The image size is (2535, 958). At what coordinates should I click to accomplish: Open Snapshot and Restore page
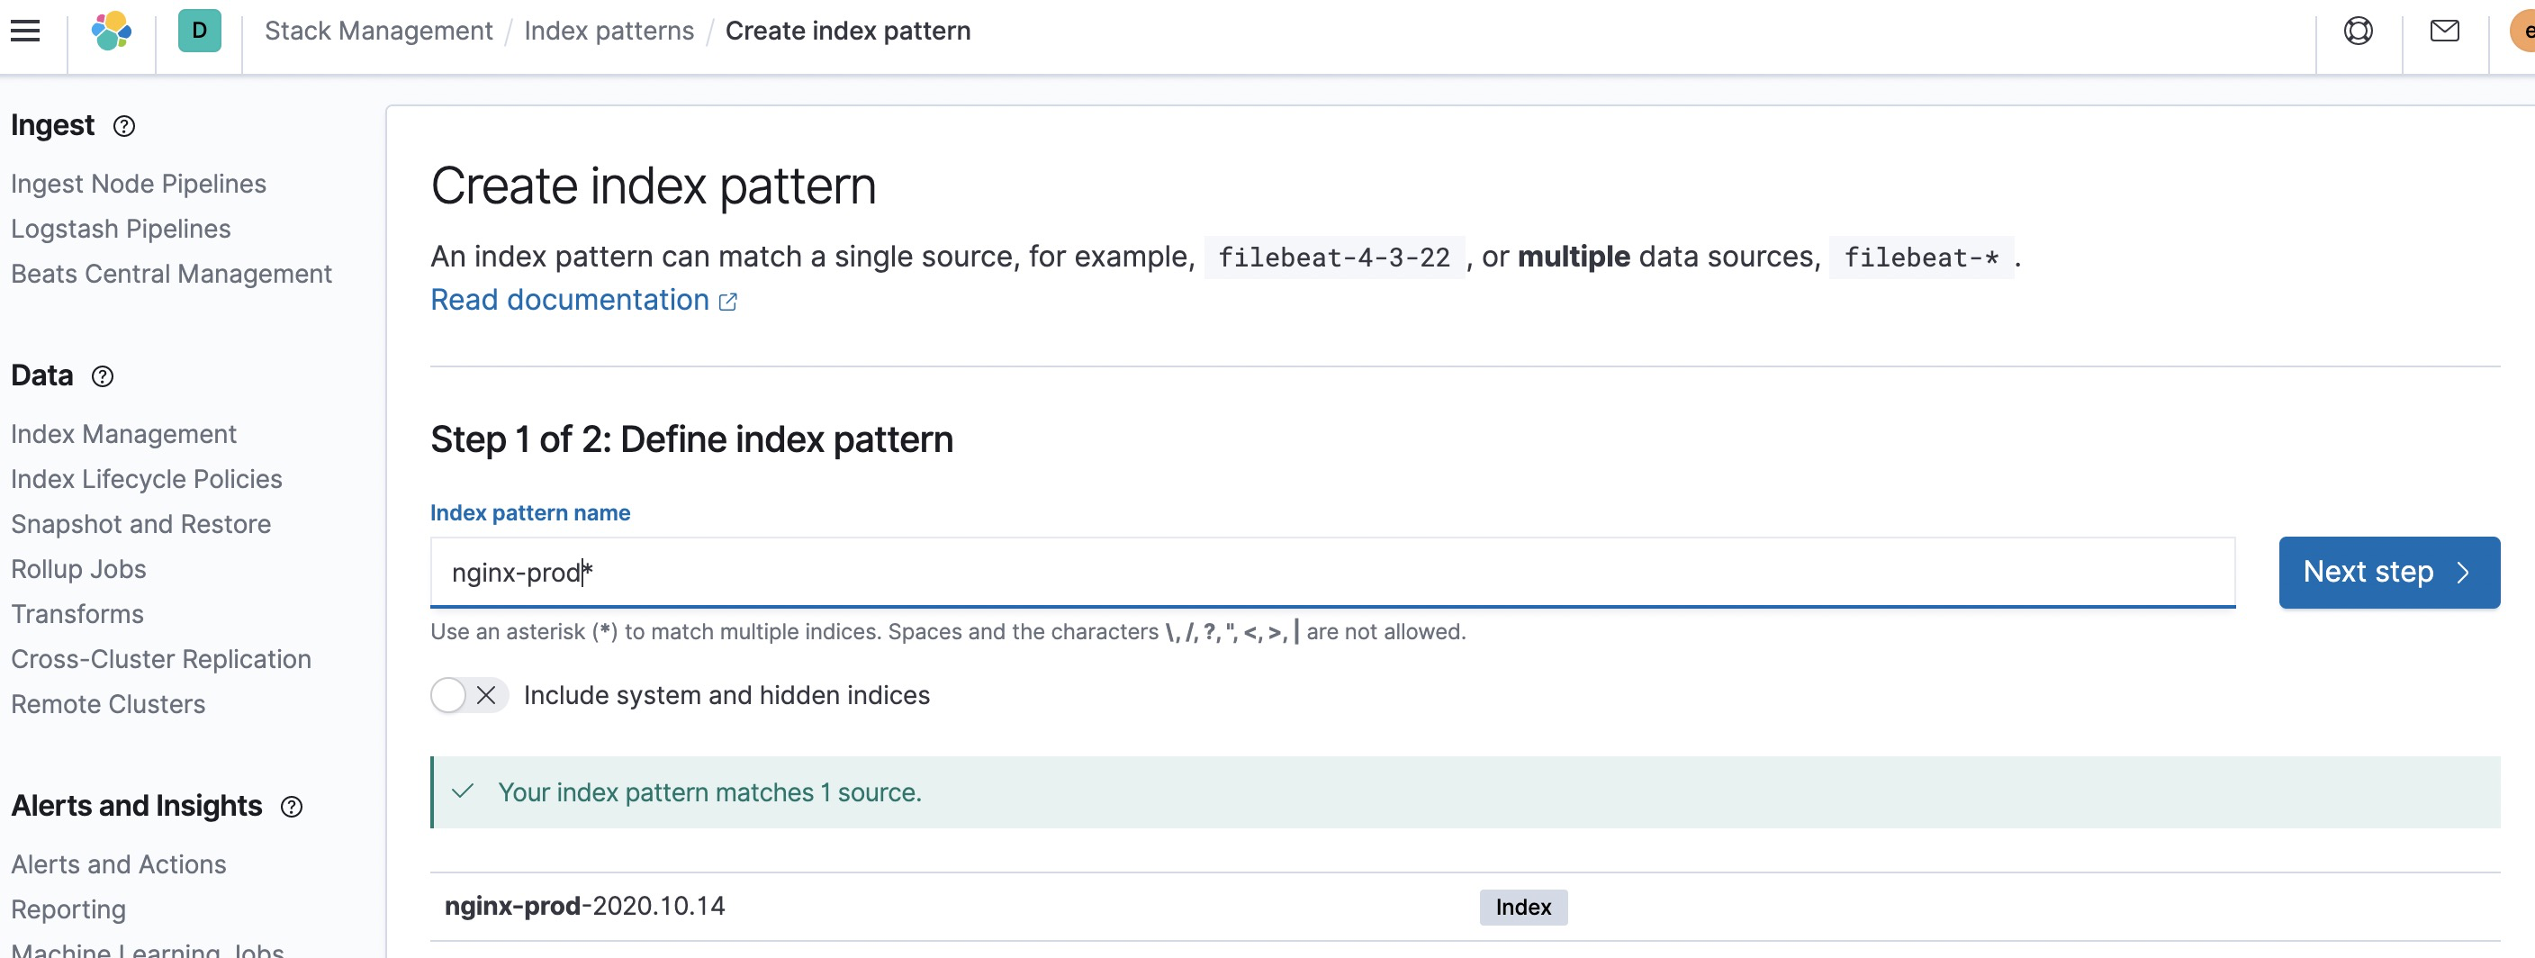coord(140,524)
